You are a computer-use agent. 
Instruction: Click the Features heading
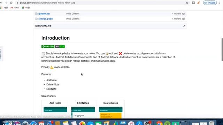[46, 74]
